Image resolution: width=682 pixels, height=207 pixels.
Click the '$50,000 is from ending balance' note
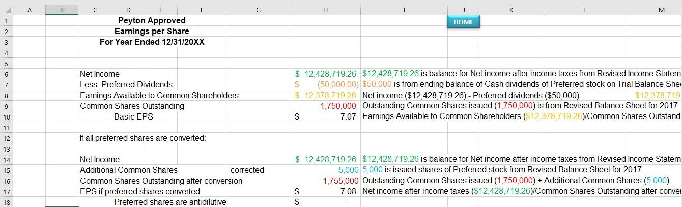522,85
